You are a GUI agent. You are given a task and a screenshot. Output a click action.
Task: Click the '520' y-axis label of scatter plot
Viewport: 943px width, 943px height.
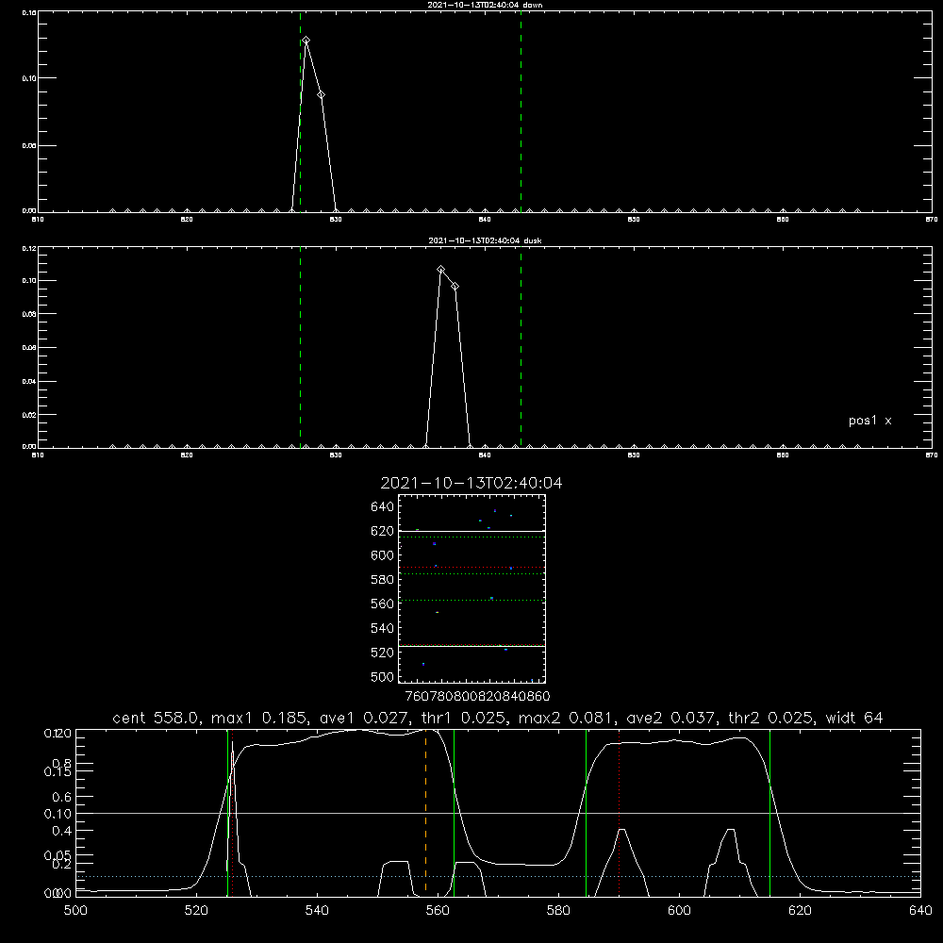(383, 653)
